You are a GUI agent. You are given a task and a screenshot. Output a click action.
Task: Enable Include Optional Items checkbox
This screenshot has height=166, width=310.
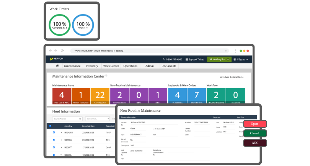221,77
